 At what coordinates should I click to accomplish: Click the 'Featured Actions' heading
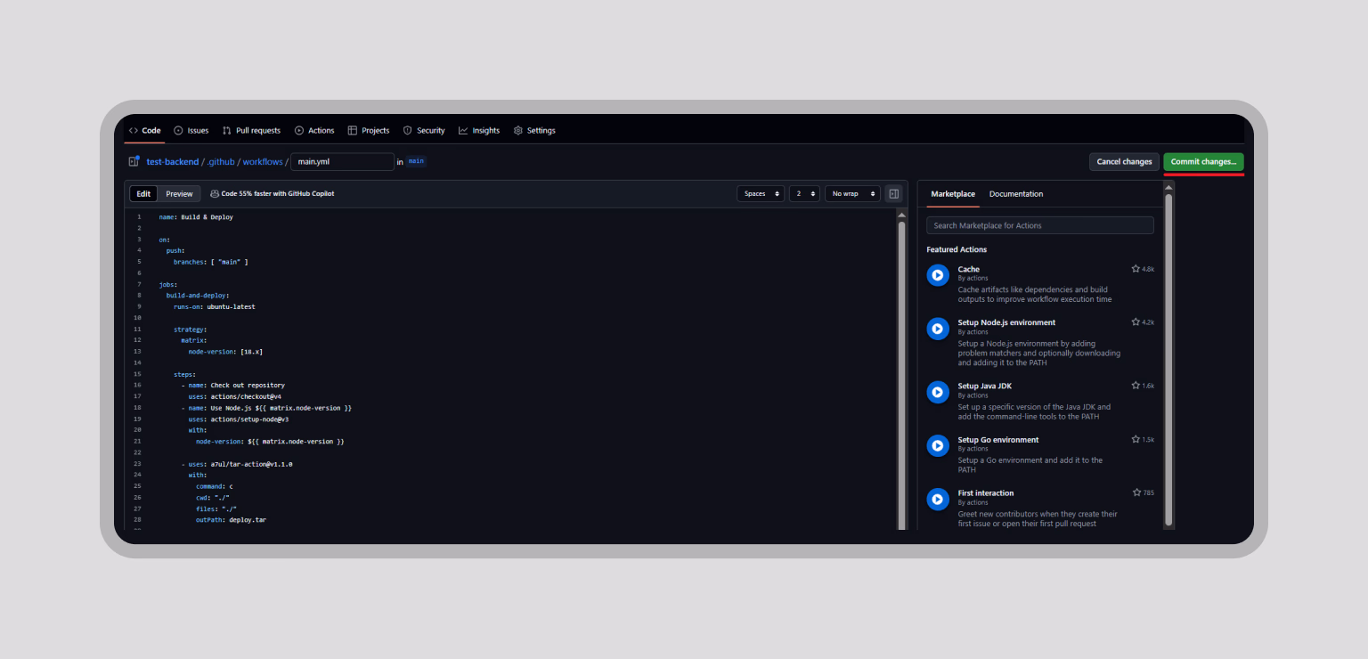957,249
